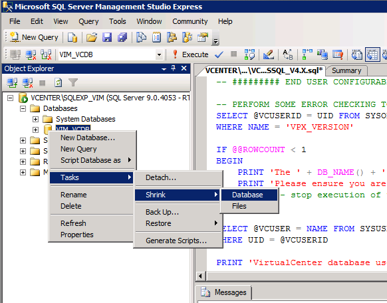Click the Display Estimated Execution Plan icon

tap(249, 54)
